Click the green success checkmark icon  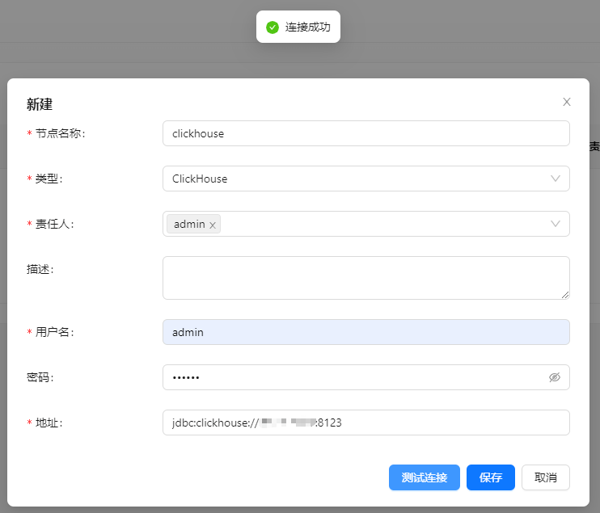(273, 27)
